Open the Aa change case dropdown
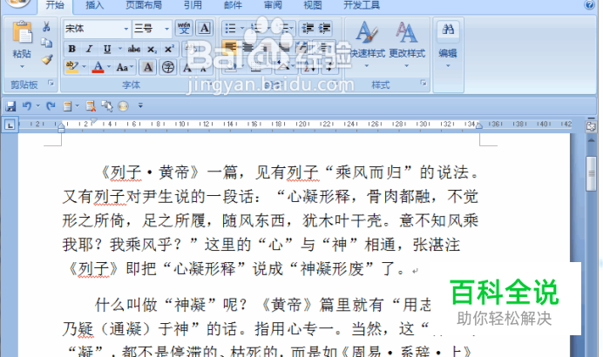The image size is (603, 357). point(125,67)
